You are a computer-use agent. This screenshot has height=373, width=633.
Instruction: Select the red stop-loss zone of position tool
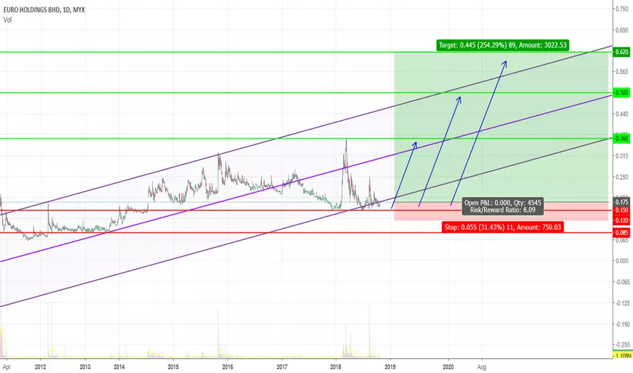point(501,212)
